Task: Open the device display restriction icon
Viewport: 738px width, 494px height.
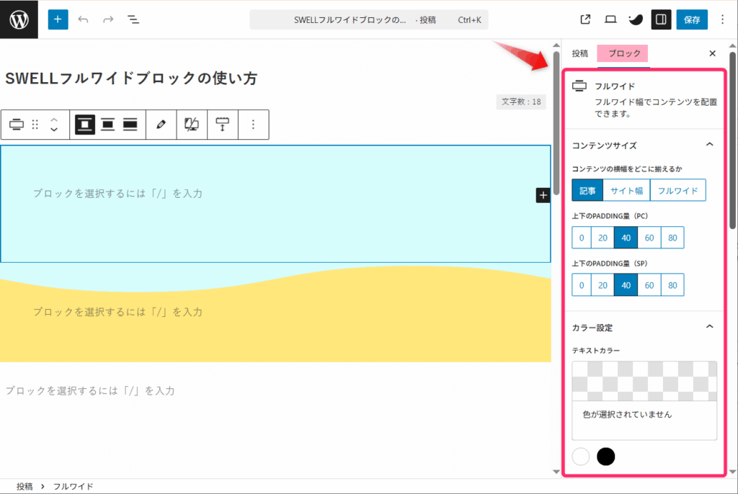Action: [x=192, y=125]
